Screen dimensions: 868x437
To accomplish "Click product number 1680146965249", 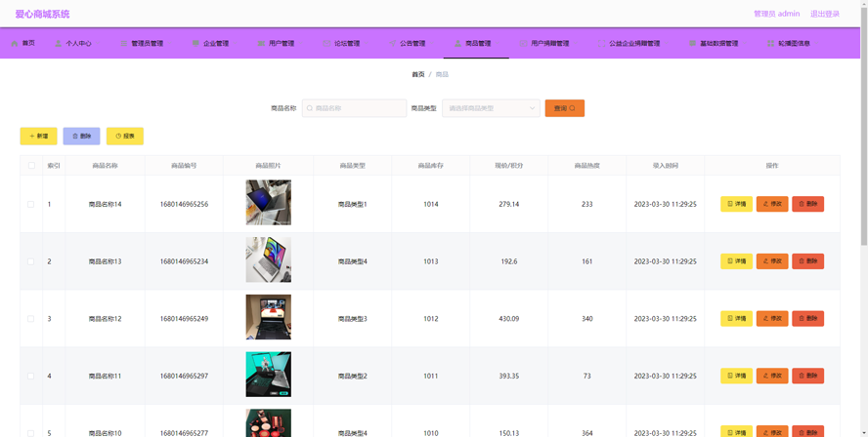I will click(x=185, y=319).
